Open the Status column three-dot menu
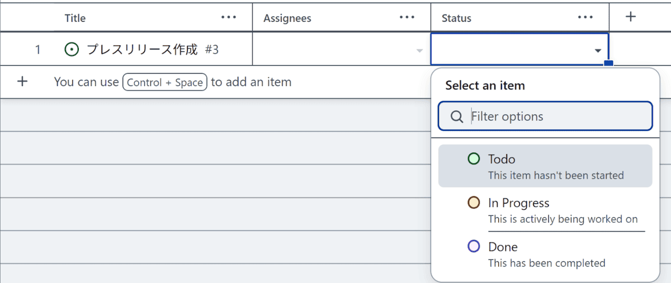Screen dimensions: 671x283 pos(585,17)
